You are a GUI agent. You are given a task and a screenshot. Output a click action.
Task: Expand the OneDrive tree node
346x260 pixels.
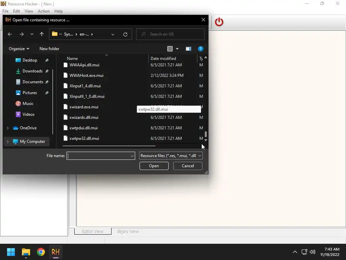coord(7,128)
